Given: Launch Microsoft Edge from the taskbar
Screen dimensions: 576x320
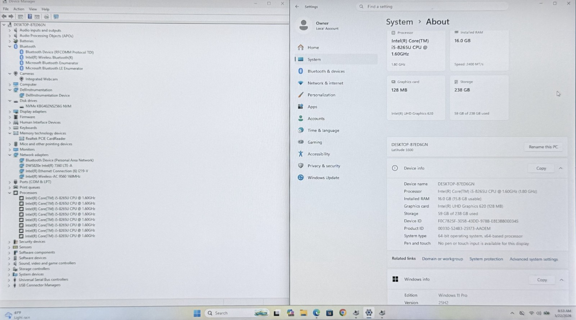Looking at the screenshot, I should [x=316, y=313].
